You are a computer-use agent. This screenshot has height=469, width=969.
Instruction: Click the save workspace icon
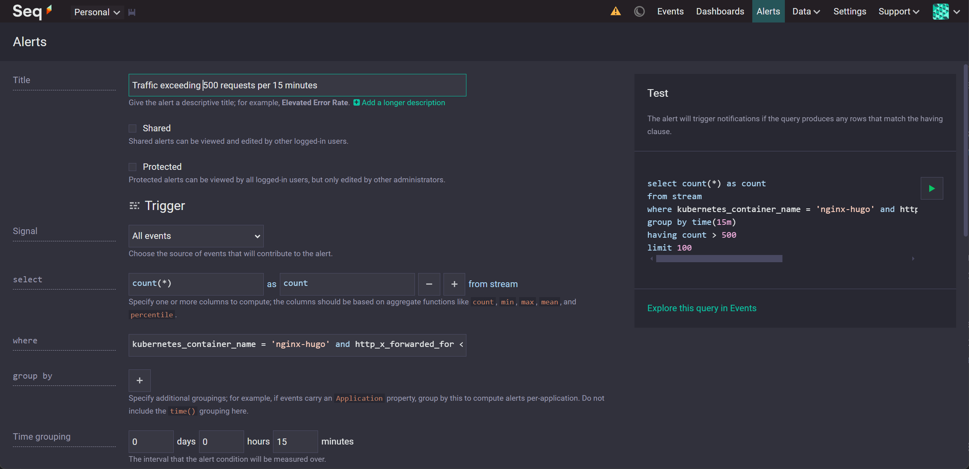[132, 12]
